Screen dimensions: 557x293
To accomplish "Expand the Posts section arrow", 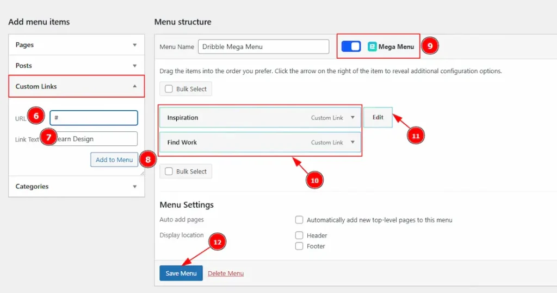I will [135, 66].
